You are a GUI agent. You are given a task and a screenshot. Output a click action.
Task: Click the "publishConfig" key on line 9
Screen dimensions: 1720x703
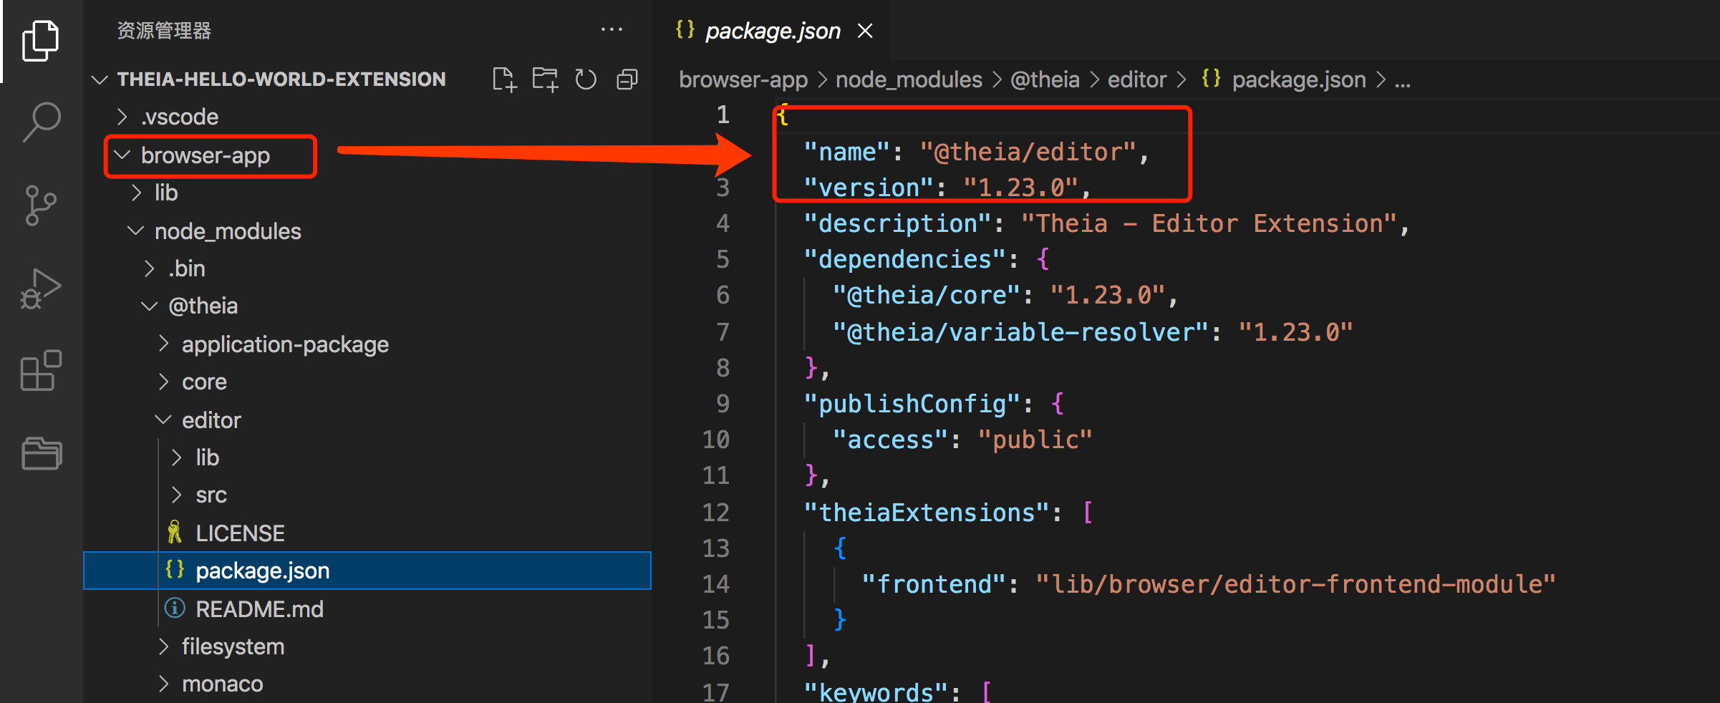pos(912,404)
